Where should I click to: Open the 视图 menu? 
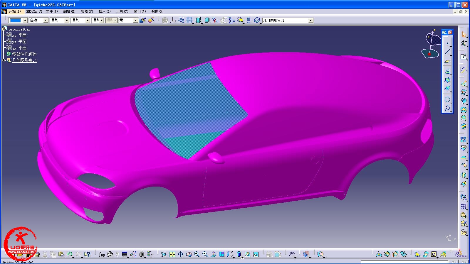(x=87, y=11)
